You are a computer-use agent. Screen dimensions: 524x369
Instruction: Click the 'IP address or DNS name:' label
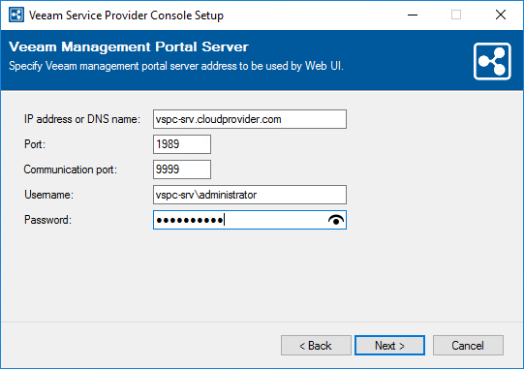[x=82, y=119]
